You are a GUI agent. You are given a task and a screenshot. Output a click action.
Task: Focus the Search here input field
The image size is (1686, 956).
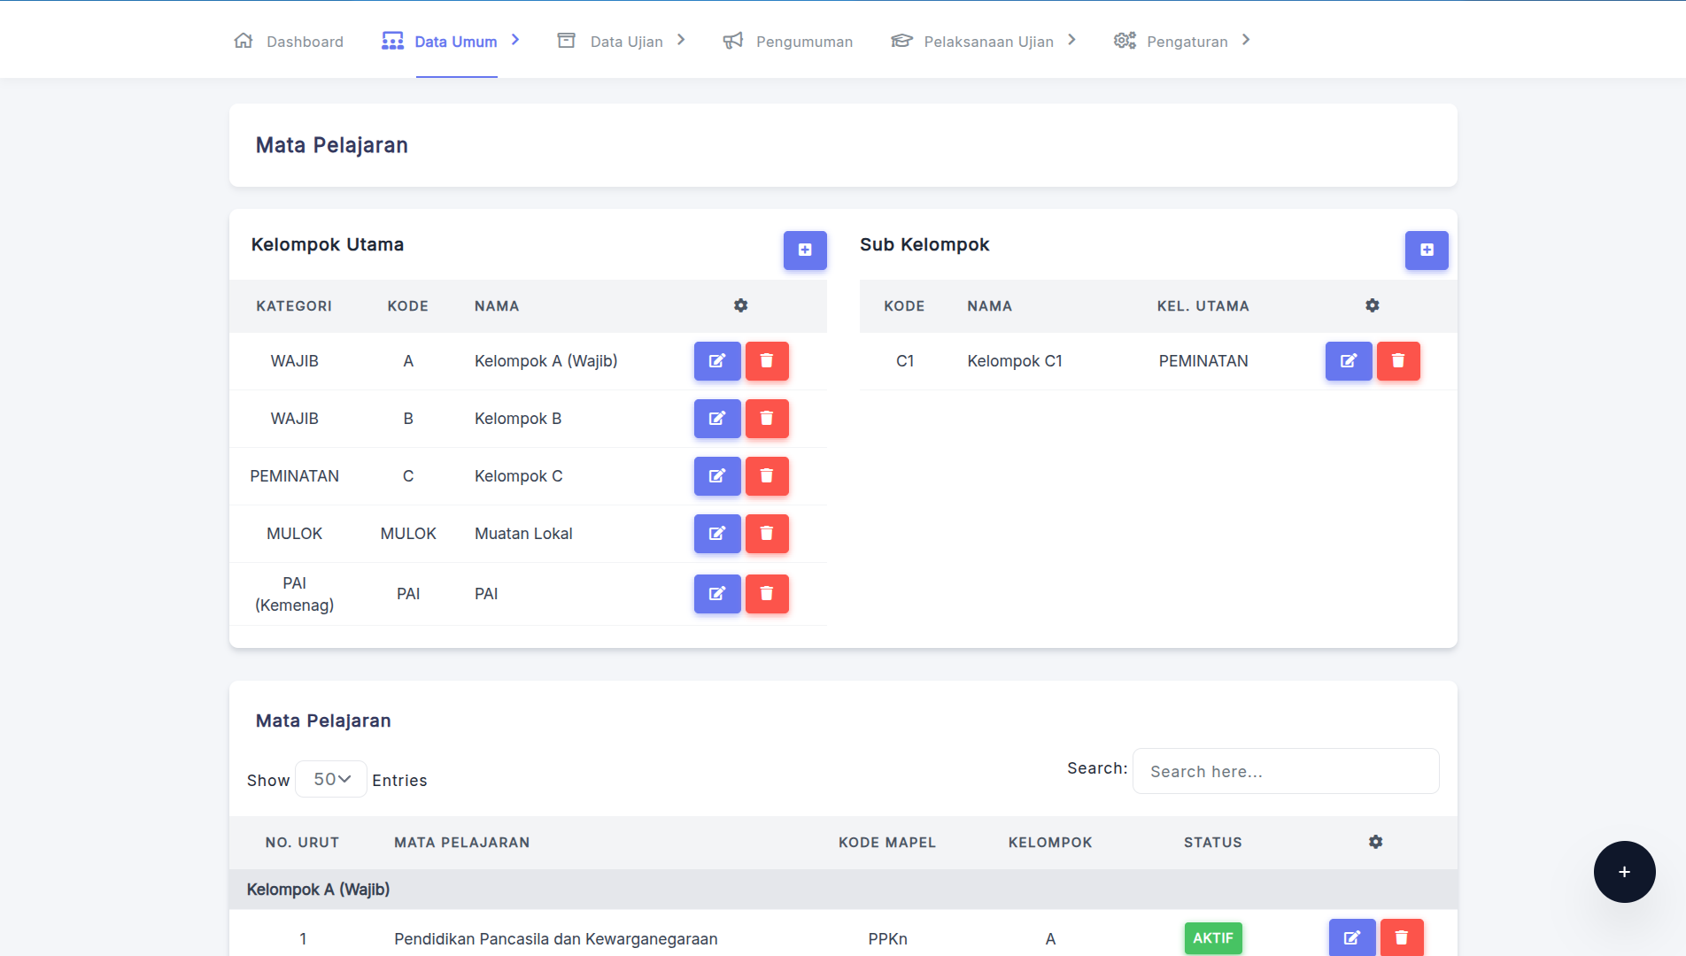(1285, 771)
